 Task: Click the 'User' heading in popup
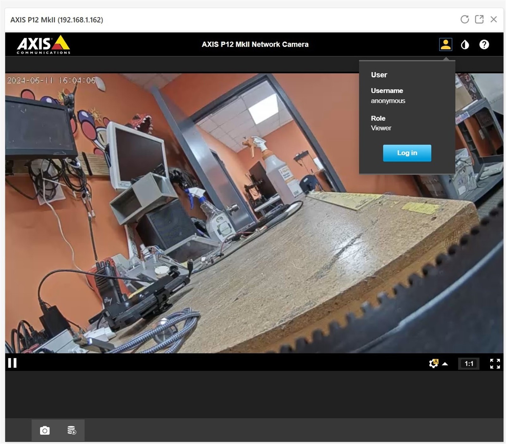(379, 75)
